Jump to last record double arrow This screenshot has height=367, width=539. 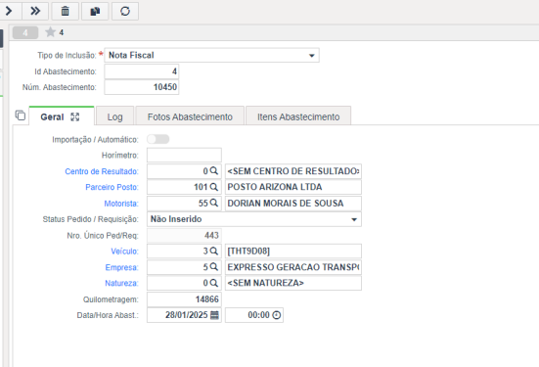coord(35,11)
